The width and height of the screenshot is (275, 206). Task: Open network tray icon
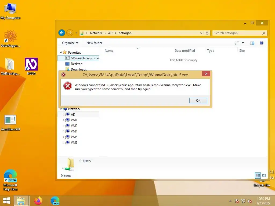click(x=243, y=201)
